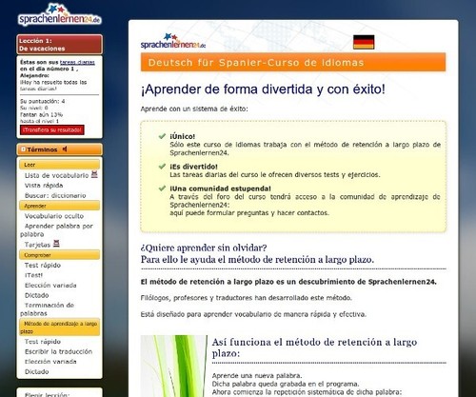Click the green checkmark beside ¡Único!

click(162, 136)
